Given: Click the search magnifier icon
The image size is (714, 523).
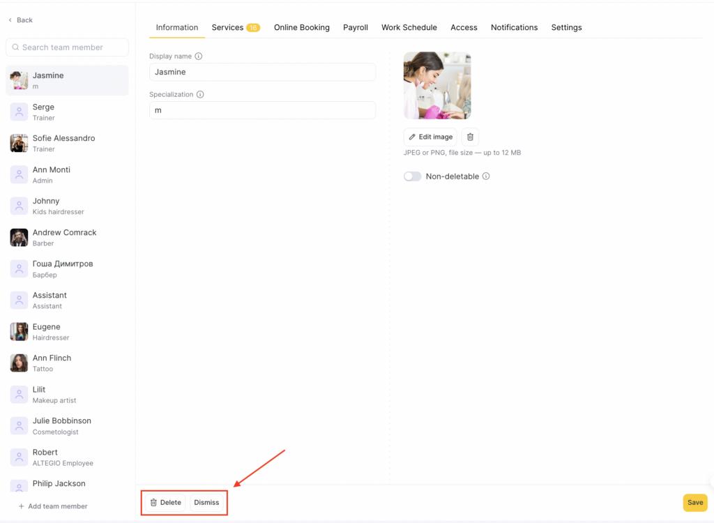Looking at the screenshot, I should pos(15,47).
